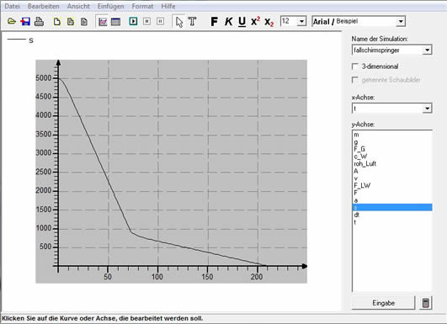Select the first blank page icon

click(x=57, y=22)
